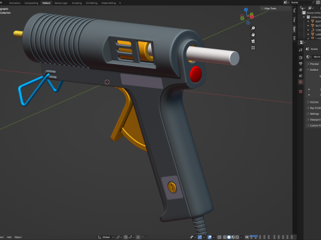This screenshot has height=240, width=321.
Task: Collapse the Collection row in outliner
Action: [304, 17]
